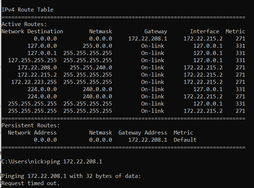Image resolution: width=254 pixels, height=188 pixels.
Task: Click the Interface column header
Action: click(205, 31)
